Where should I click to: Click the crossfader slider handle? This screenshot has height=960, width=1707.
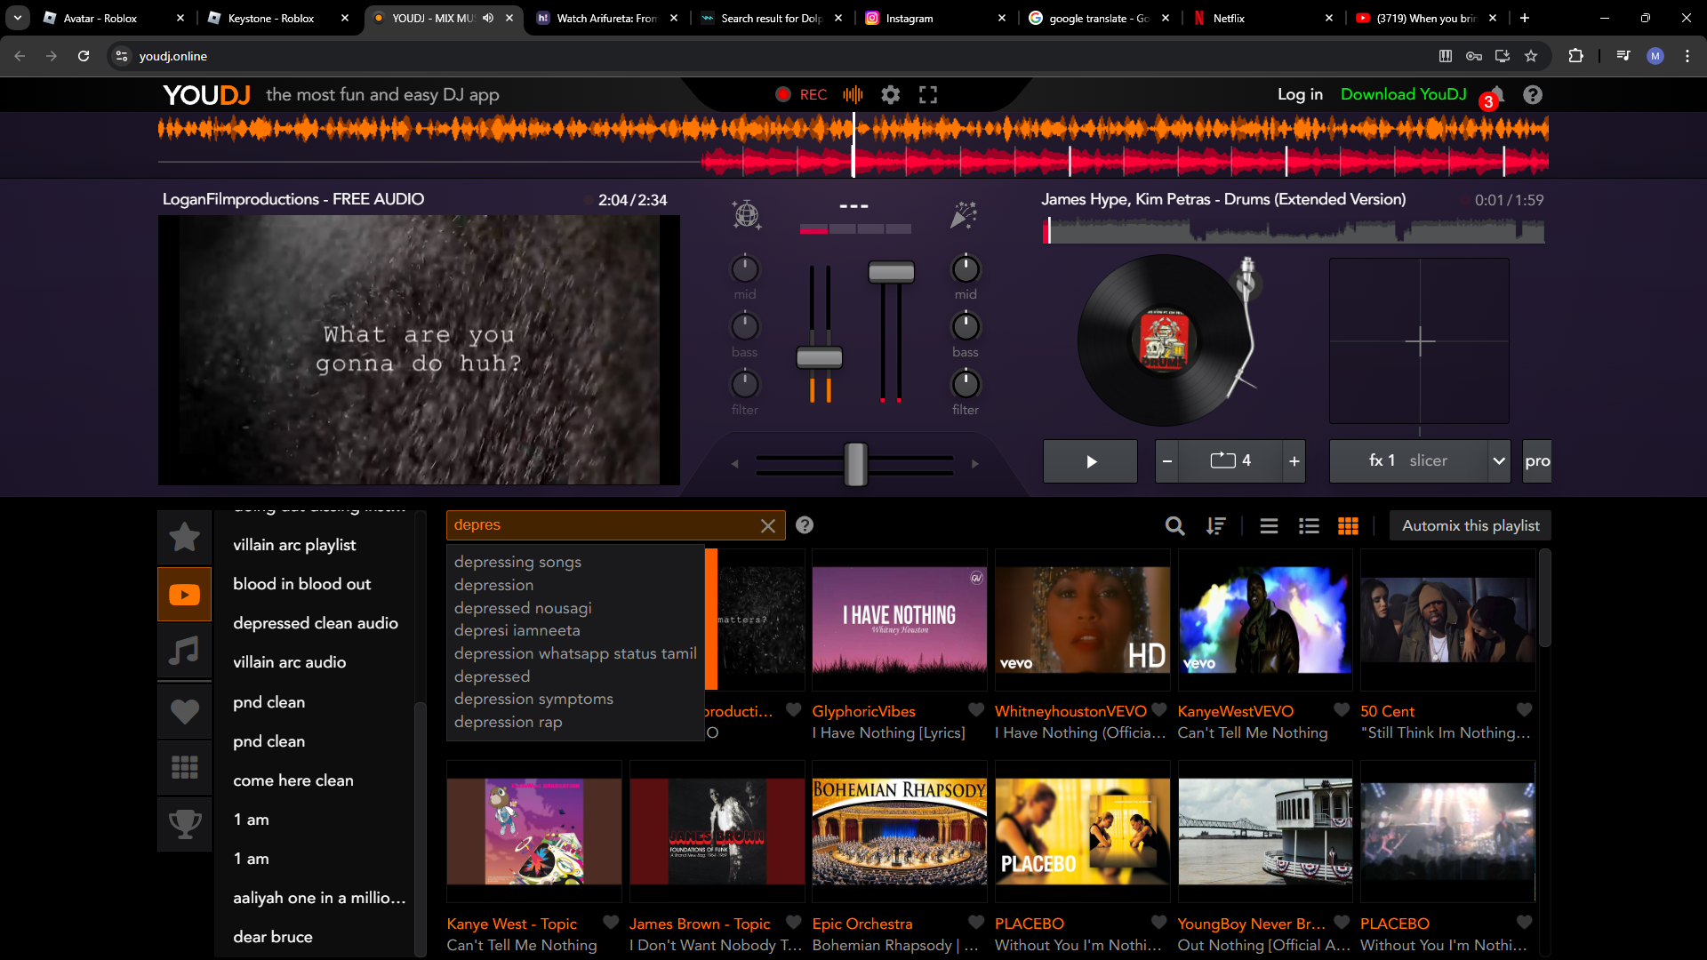(x=855, y=463)
